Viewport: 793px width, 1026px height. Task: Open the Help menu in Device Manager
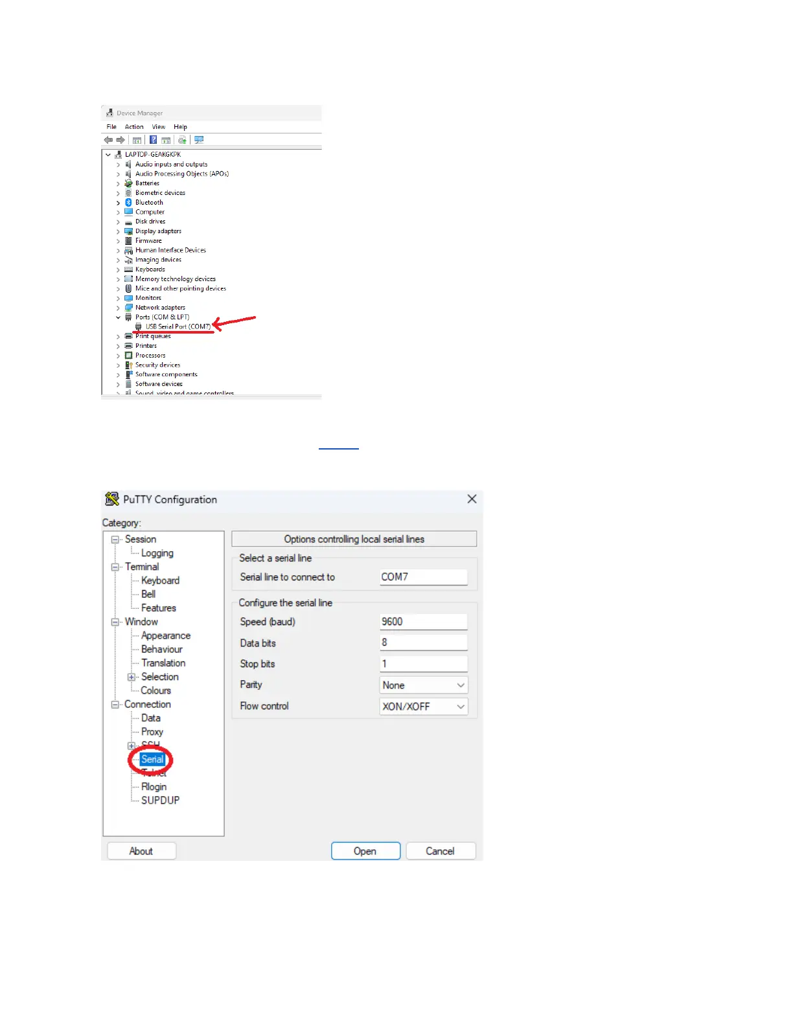click(180, 127)
